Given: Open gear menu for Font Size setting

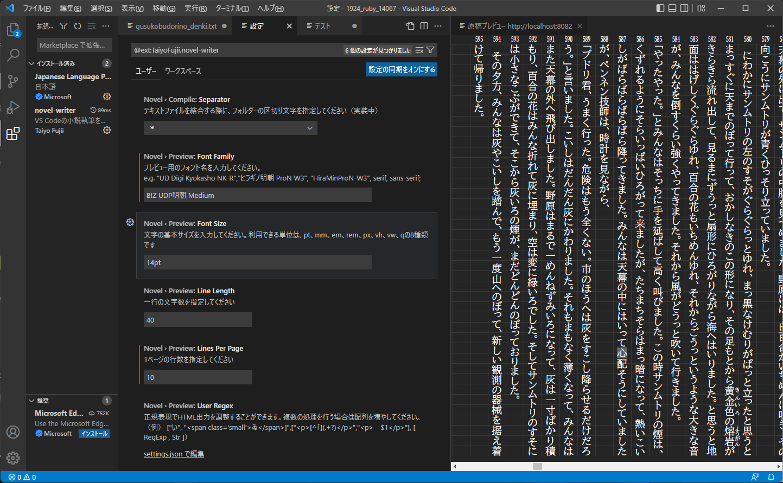Looking at the screenshot, I should (130, 222).
